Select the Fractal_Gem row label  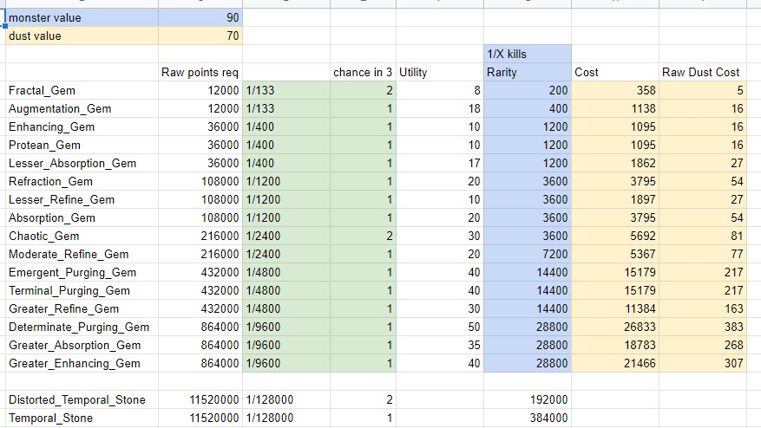[x=82, y=90]
